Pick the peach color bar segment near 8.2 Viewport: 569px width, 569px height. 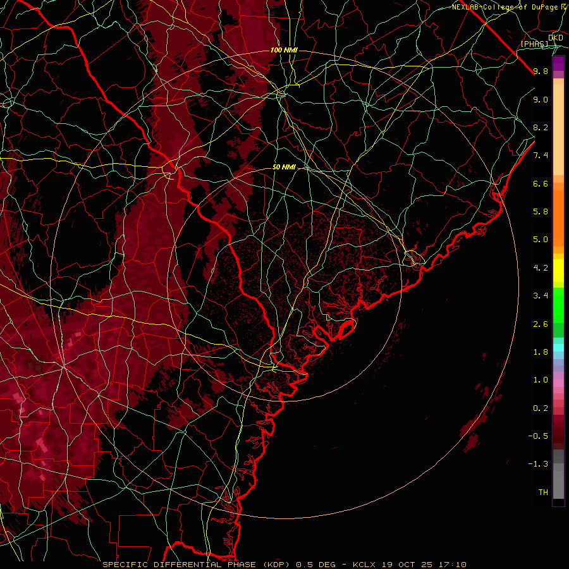[x=558, y=130]
